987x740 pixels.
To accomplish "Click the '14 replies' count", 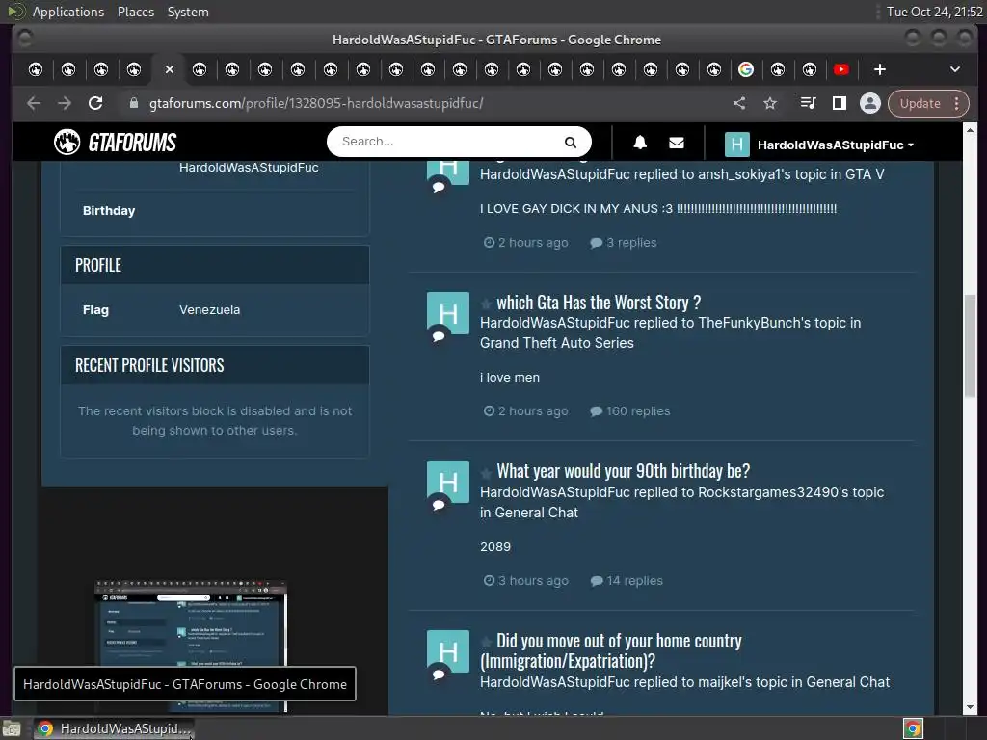I will (627, 580).
